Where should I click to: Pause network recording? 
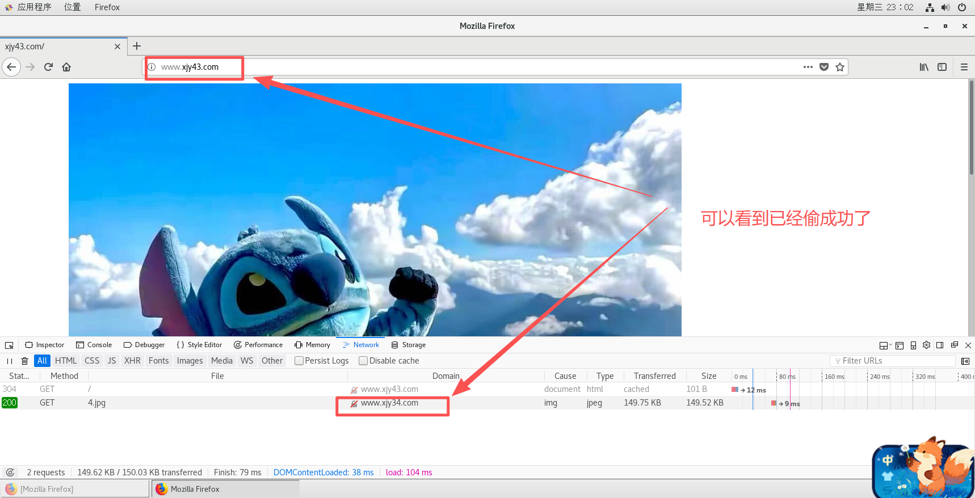(x=10, y=361)
